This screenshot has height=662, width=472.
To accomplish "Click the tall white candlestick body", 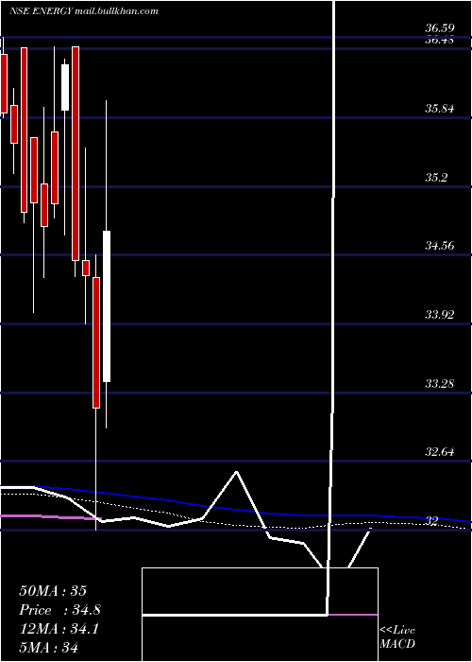I will 107,306.
